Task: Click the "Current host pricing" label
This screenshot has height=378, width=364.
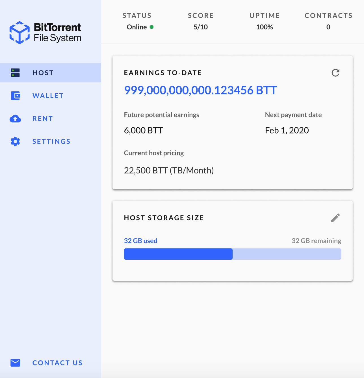Action: tap(154, 153)
